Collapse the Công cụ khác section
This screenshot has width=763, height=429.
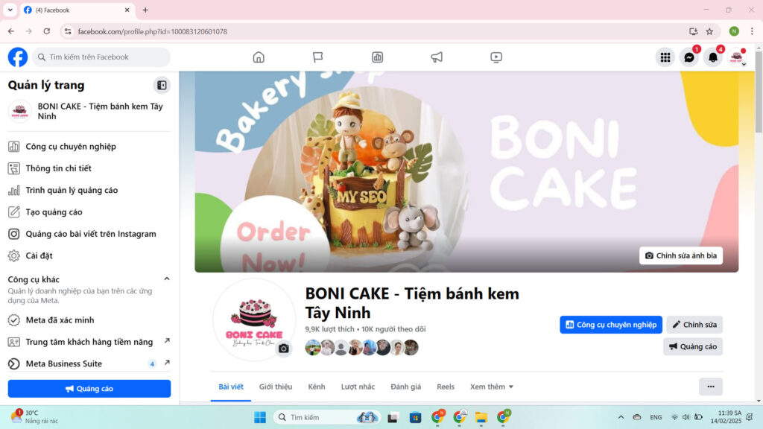tap(167, 279)
